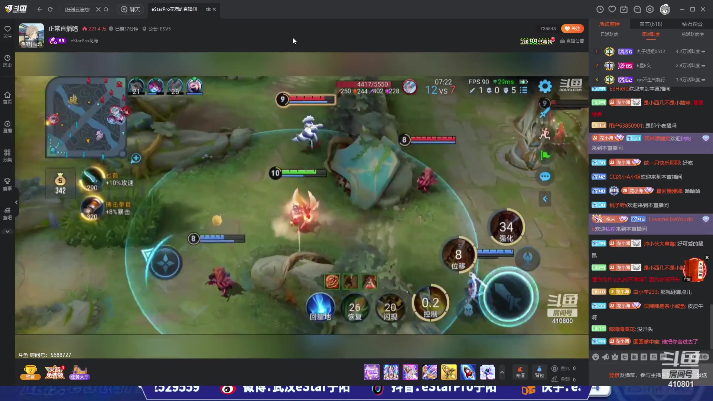Open 关注 in the left sidebar

point(7,32)
